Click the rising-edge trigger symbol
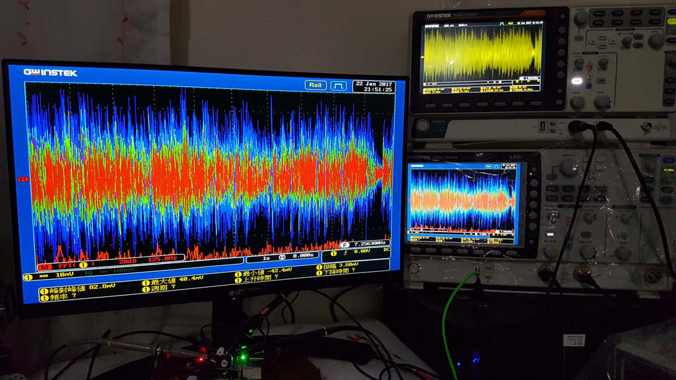676x380 pixels. 345,253
